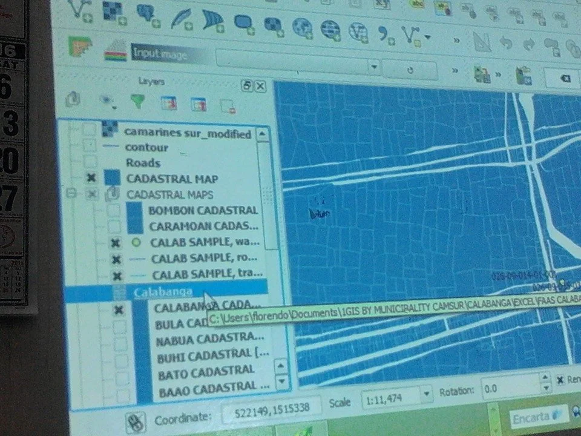Click the refresh arrow button in raster toolbar

click(x=410, y=70)
